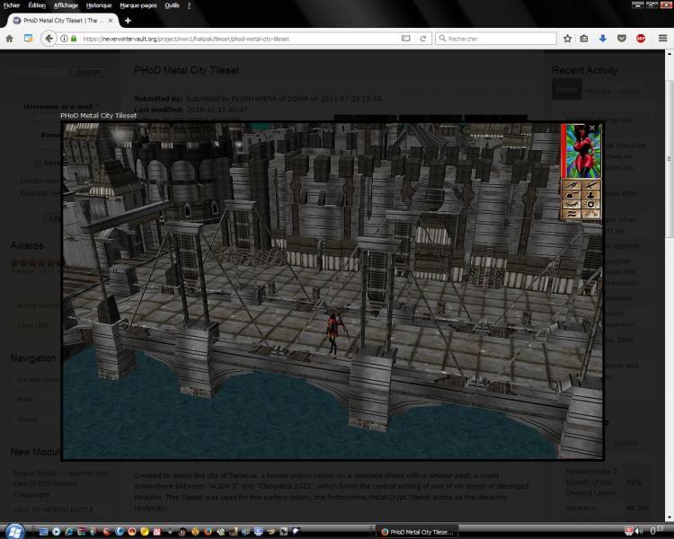Show site information via the (i) icon

coord(64,39)
